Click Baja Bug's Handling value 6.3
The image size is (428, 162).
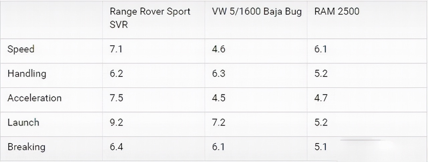219,74
